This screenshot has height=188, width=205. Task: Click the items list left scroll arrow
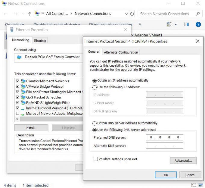[x=17, y=119]
